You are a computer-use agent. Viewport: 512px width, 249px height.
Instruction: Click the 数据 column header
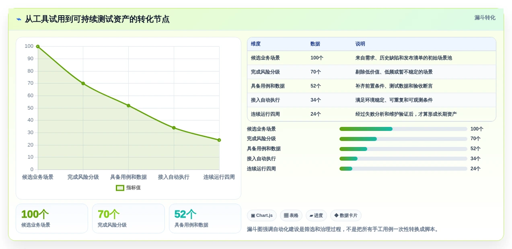click(x=315, y=44)
